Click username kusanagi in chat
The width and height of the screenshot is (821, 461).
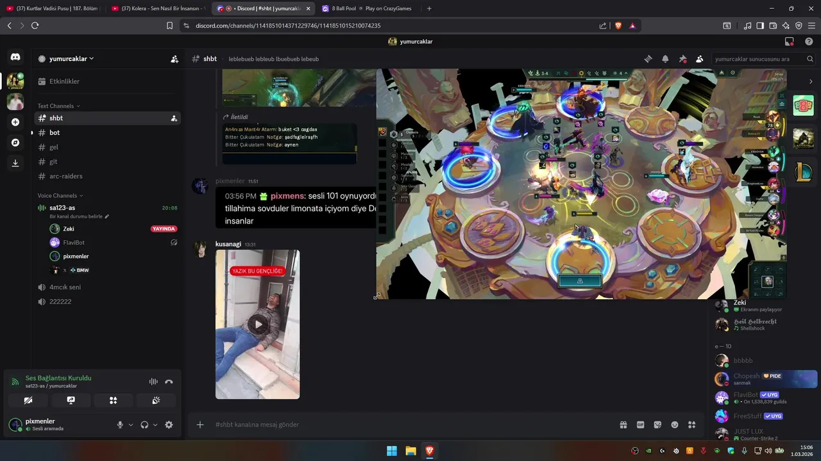[x=228, y=244]
